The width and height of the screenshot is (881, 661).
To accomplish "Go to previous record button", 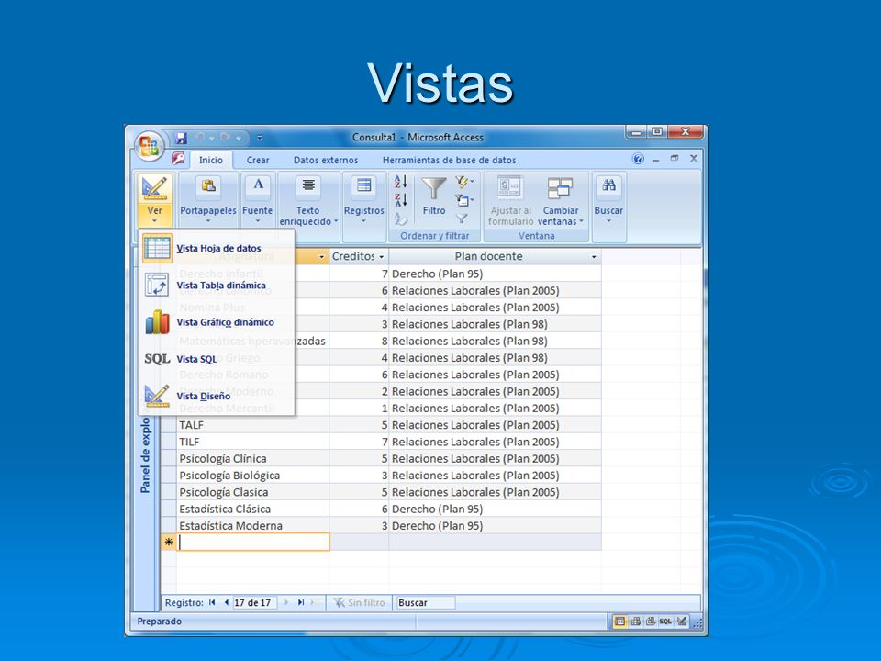I will (x=226, y=602).
